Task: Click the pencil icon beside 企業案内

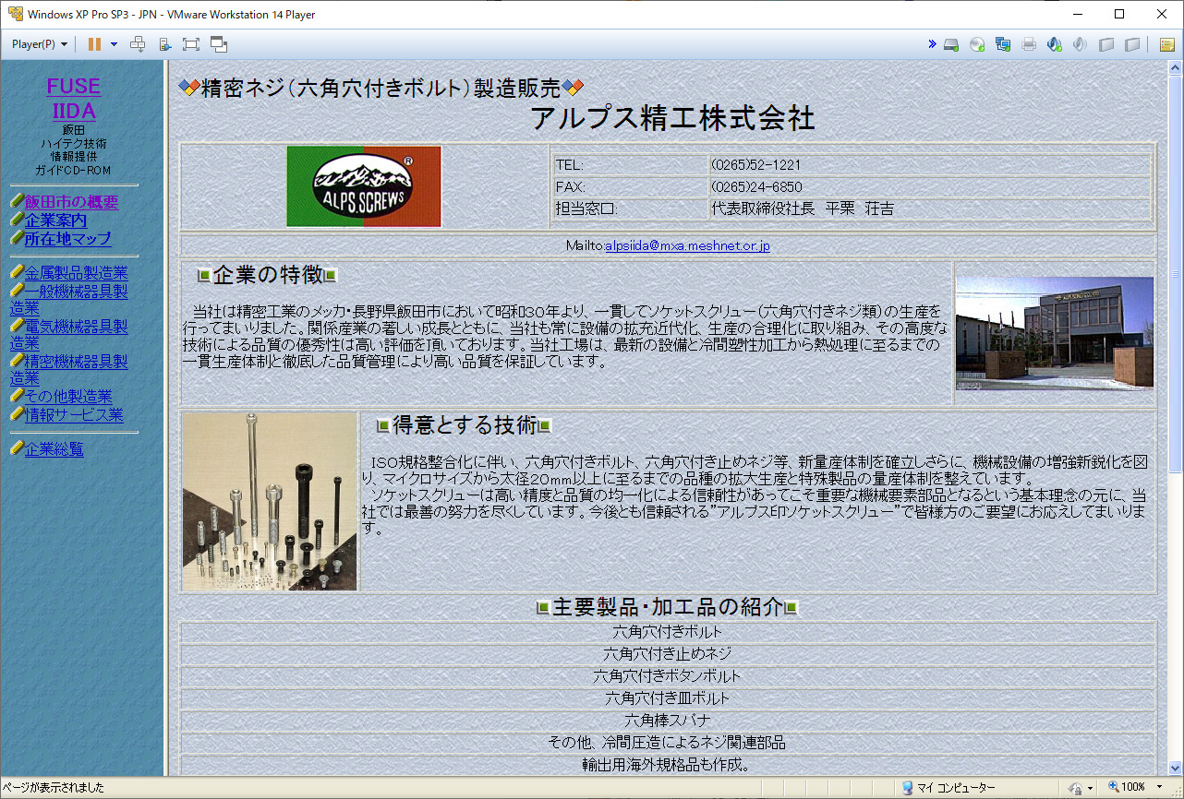Action: 17,221
